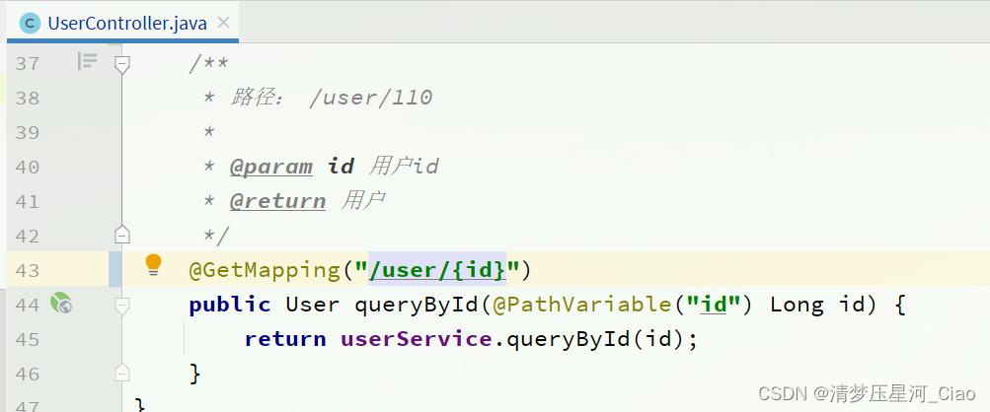Click the "id" string inside @PathVariable
990x412 pixels.
713,306
